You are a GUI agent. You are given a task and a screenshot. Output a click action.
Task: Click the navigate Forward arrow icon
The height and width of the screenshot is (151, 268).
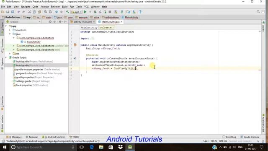pyautogui.click(x=62, y=12)
